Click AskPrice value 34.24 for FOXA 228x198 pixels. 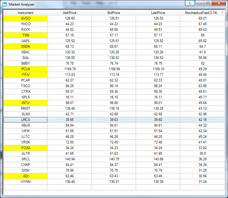click(x=70, y=148)
